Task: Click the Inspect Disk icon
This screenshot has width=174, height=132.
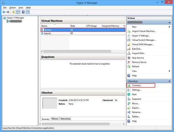Action: coord(129,53)
